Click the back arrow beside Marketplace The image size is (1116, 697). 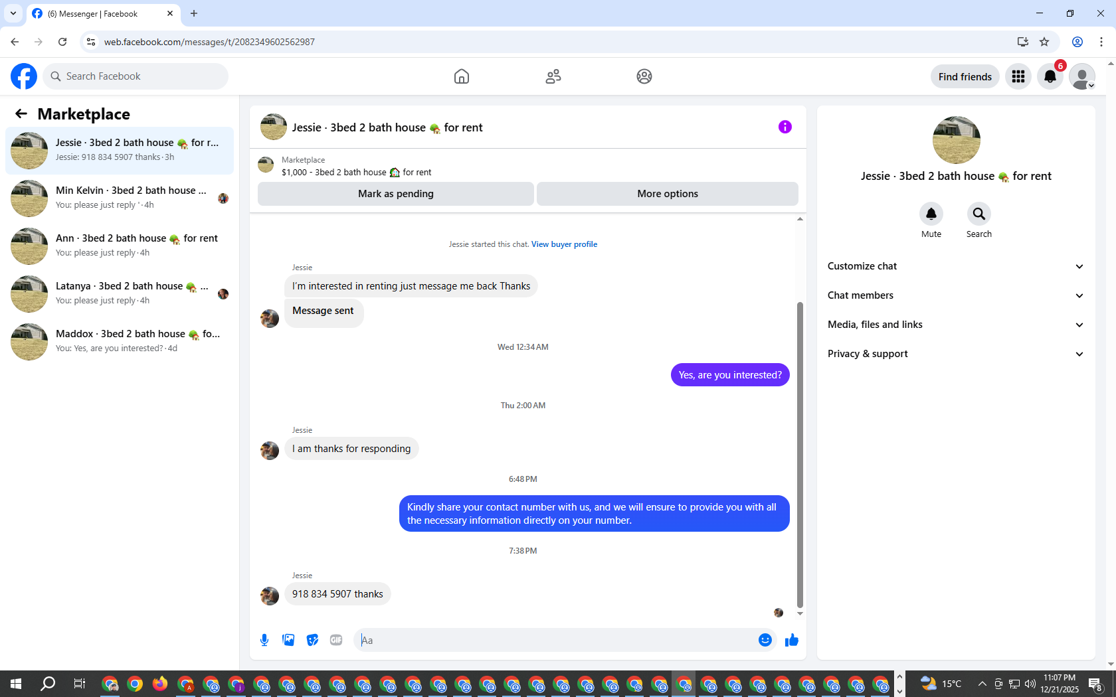21,114
